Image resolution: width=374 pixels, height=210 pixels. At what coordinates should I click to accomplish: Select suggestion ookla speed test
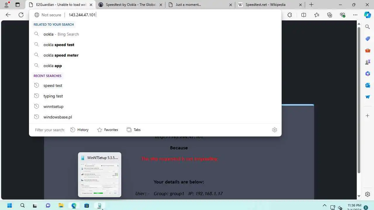tap(155, 45)
